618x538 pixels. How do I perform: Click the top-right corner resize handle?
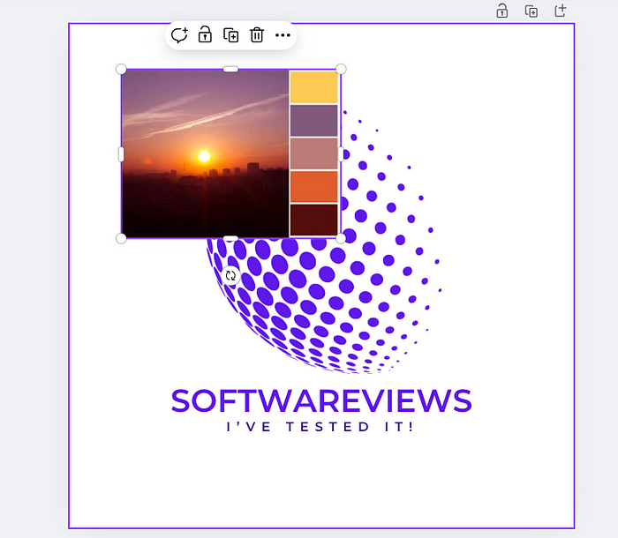341,70
